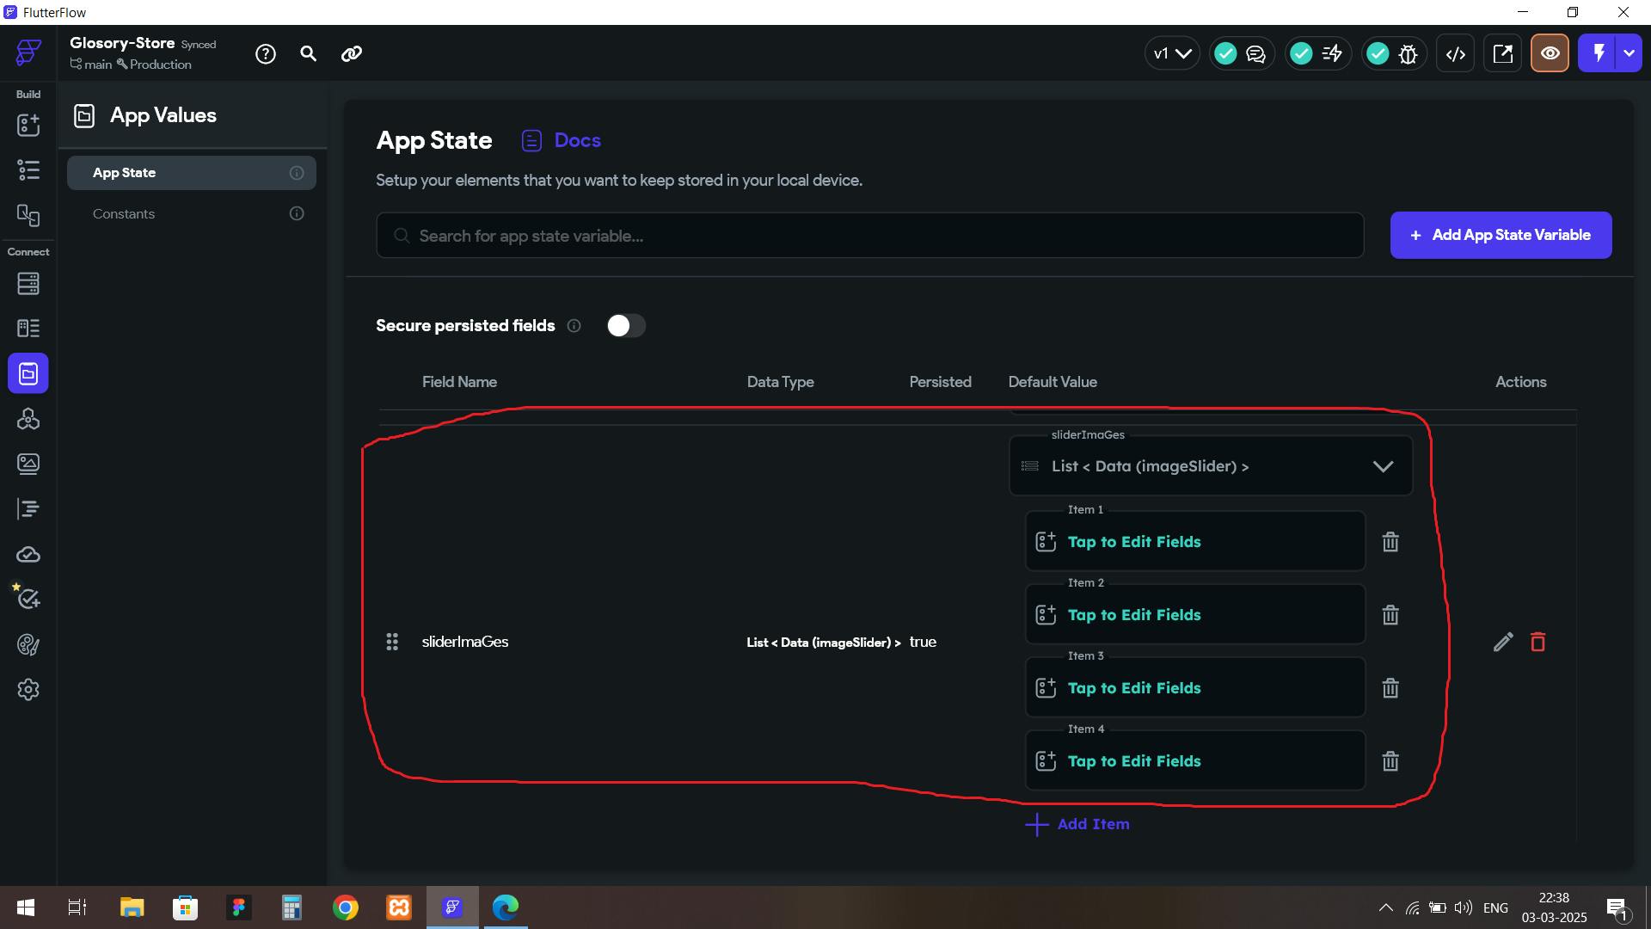Click the debug bug icon in toolbar
This screenshot has height=929, width=1651.
click(1408, 53)
